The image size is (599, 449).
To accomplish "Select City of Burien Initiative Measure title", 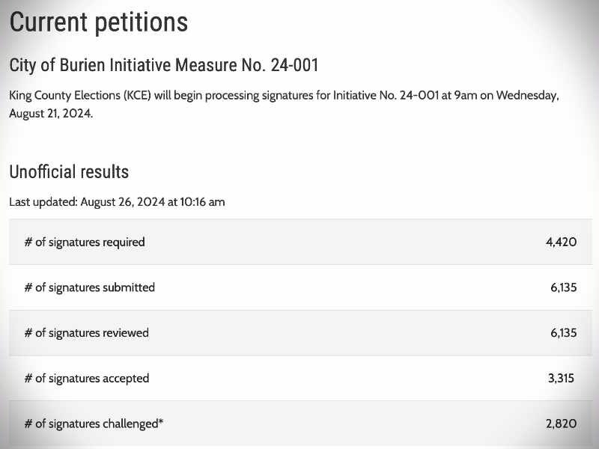I will pyautogui.click(x=163, y=65).
